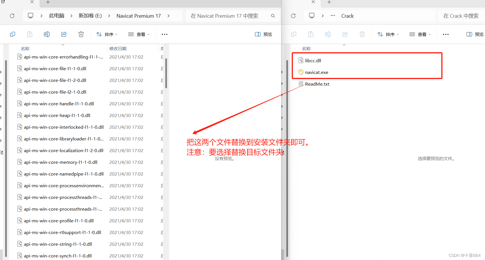Viewport: 485px width, 260px height.
Task: Select api-ms-win-core-rtlsupport-l1-1-0.dll
Action: point(63,232)
